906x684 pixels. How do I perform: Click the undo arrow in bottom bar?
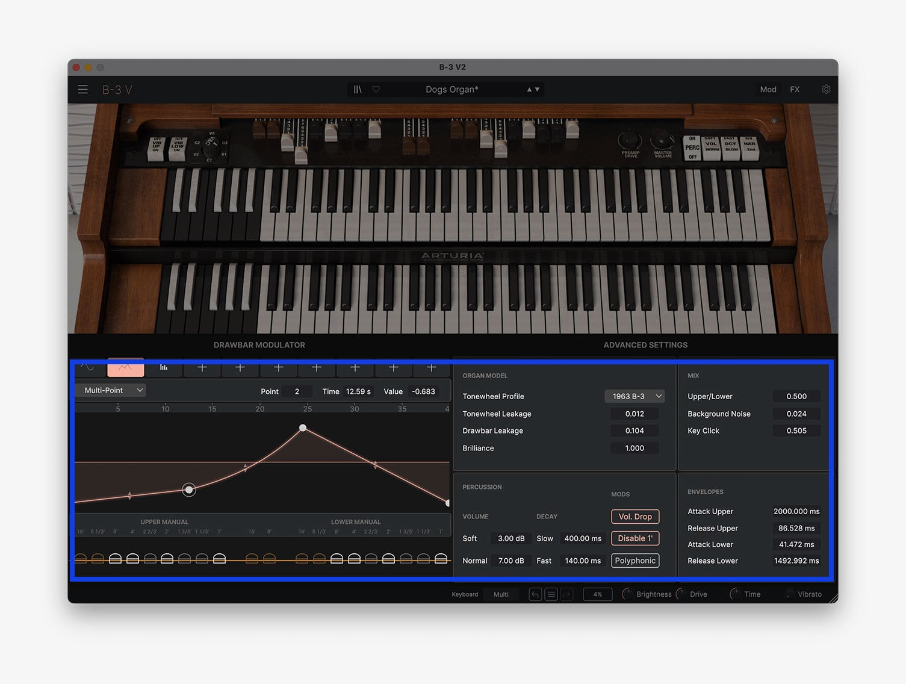(x=535, y=594)
